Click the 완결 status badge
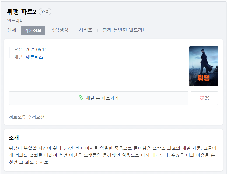Image resolution: width=227 pixels, height=174 pixels. point(45,12)
